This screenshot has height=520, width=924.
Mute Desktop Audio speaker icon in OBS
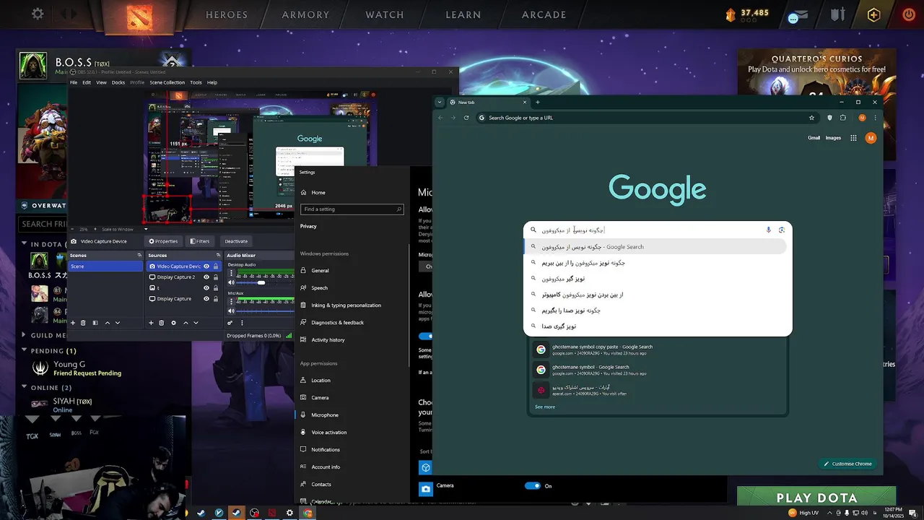pos(232,282)
